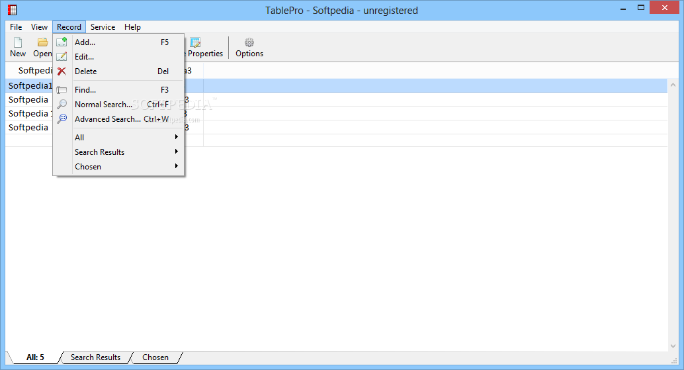
Task: Choose Find... from the Record menu
Action: coord(118,90)
